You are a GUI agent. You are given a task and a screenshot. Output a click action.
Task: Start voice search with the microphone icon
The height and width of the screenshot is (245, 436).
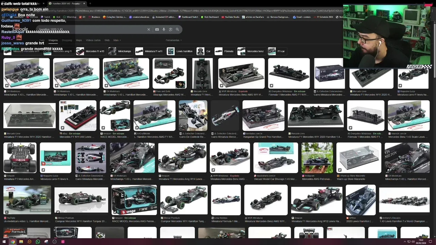[x=164, y=30]
